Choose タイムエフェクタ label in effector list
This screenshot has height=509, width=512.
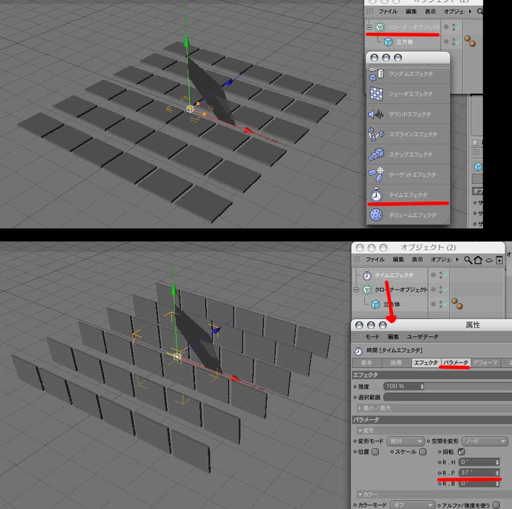coord(408,195)
